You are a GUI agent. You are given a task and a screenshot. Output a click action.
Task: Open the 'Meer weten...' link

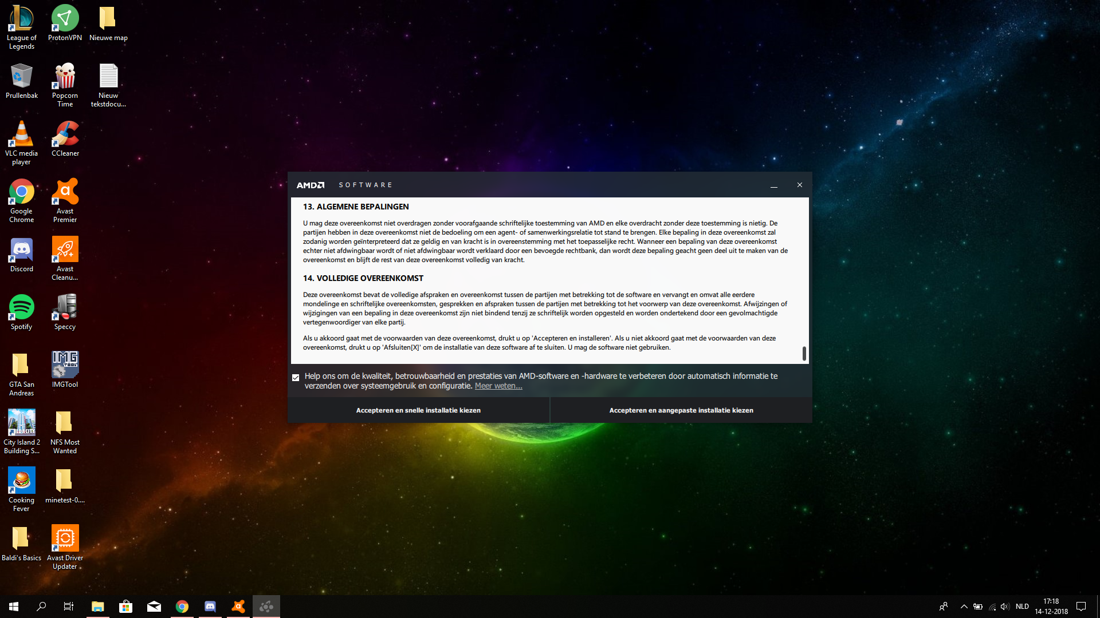click(x=498, y=386)
